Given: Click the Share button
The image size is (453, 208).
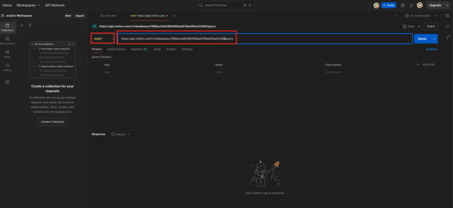Looking at the screenshot, I should tap(430, 26).
